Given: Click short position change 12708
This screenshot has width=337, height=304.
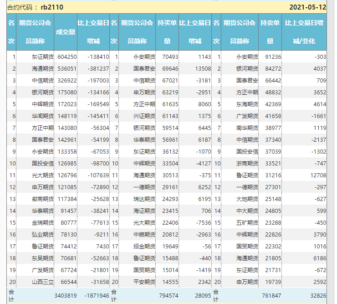Looking at the screenshot, I should coord(318,175).
